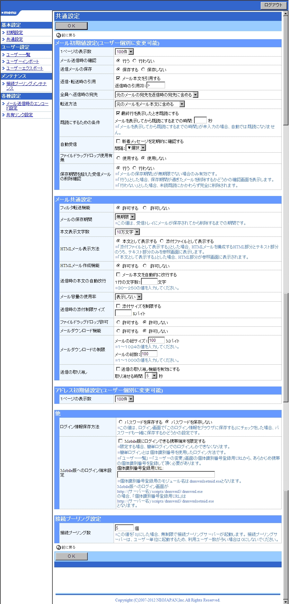This screenshot has width=289, height=604.
Task: Open the メールの保存期間 dropdown
Action: (133, 217)
